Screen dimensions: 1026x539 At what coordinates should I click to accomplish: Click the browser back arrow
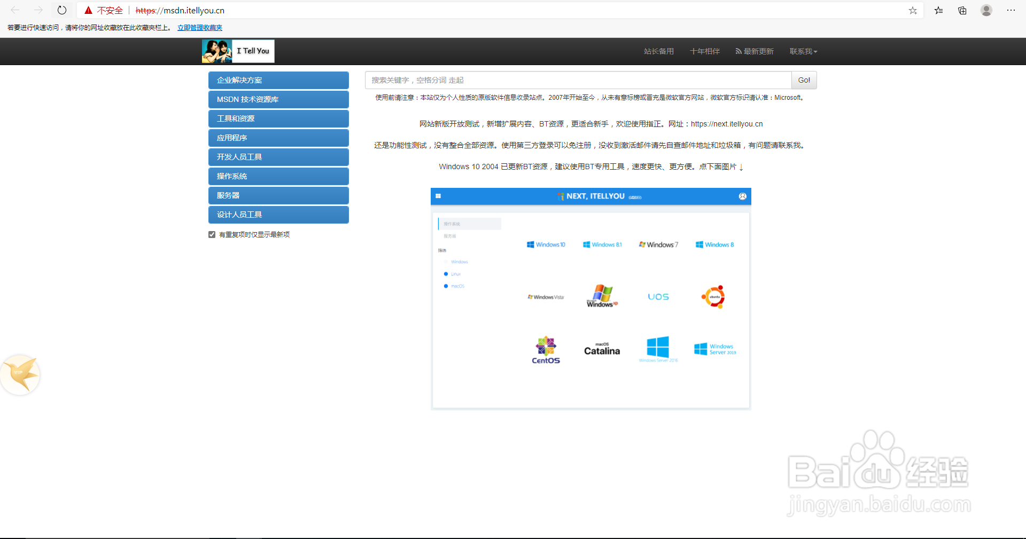point(15,10)
